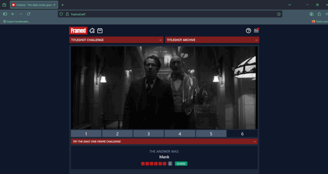Open the Titleshot Challenge link
The image size is (328, 174).
116,40
